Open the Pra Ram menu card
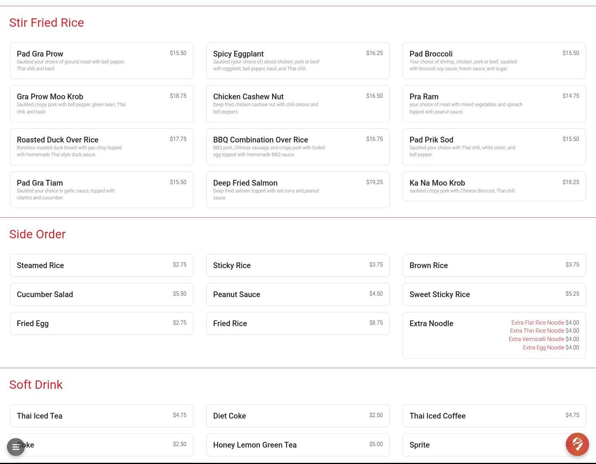Image resolution: width=596 pixels, height=464 pixels. [x=494, y=104]
